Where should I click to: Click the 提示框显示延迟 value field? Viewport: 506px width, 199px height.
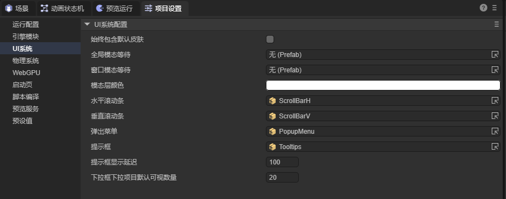tap(282, 162)
